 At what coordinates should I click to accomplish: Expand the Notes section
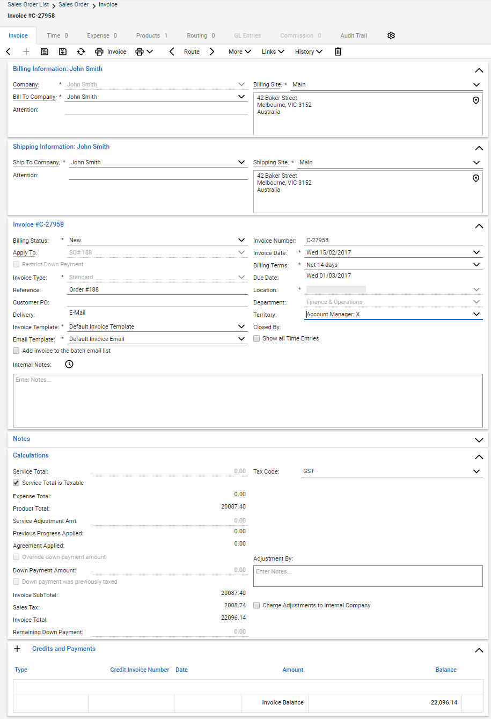479,440
